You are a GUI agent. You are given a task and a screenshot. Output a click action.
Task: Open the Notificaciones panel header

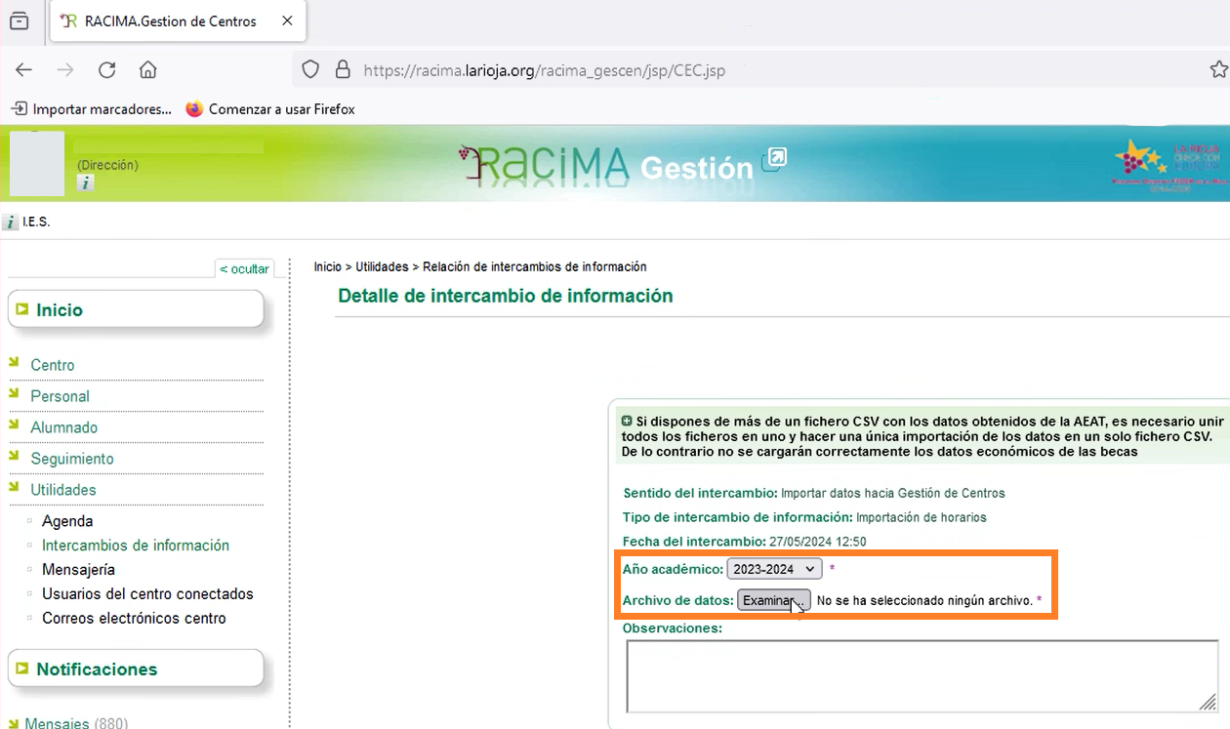136,669
